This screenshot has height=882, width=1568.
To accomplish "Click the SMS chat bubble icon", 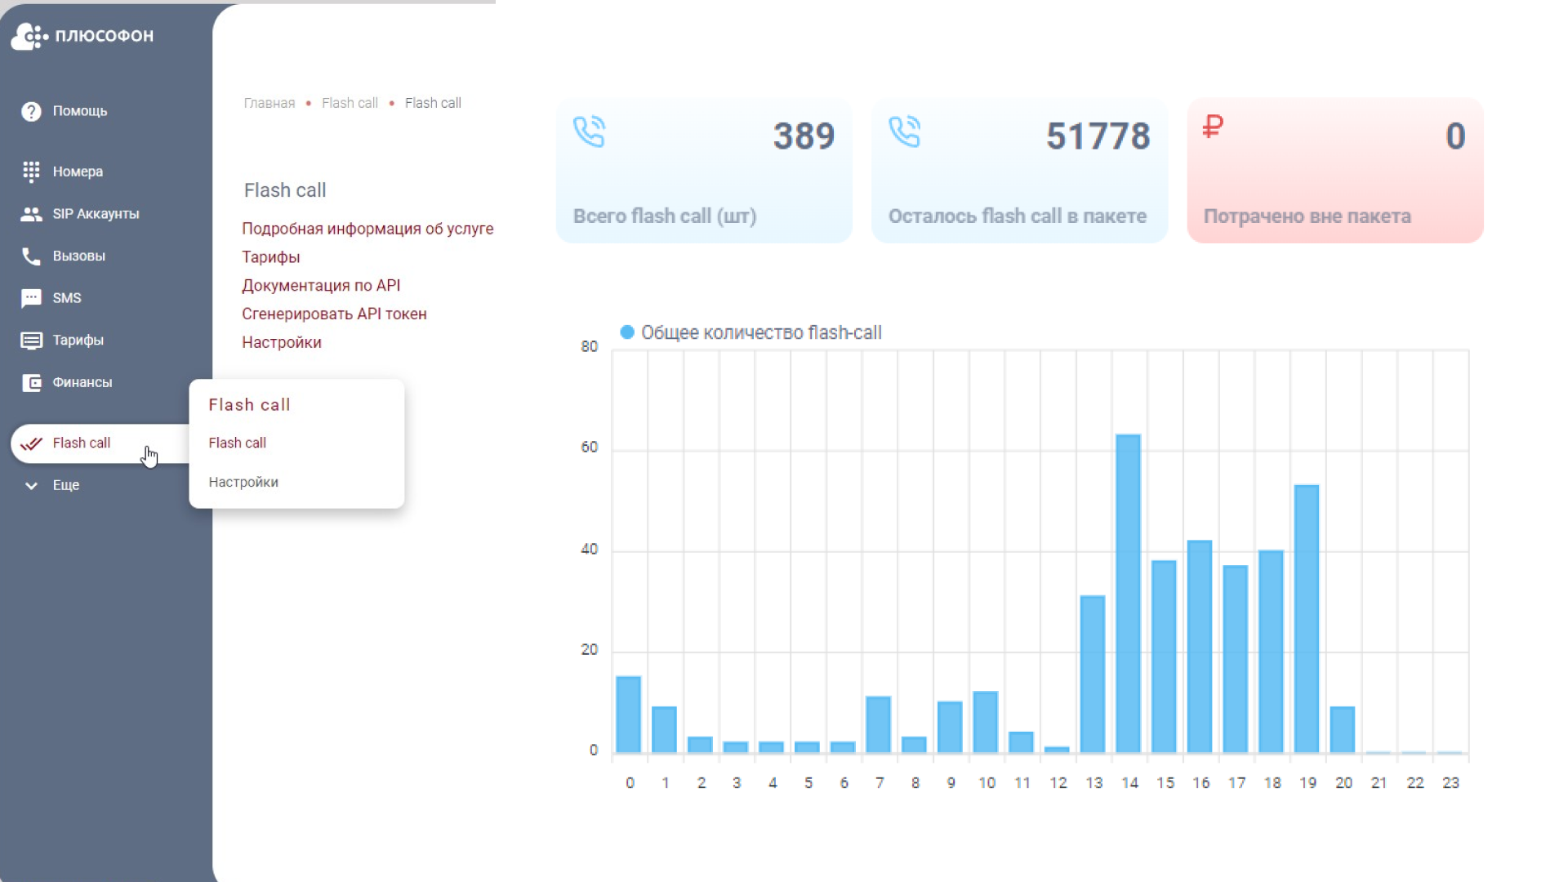I will point(31,298).
